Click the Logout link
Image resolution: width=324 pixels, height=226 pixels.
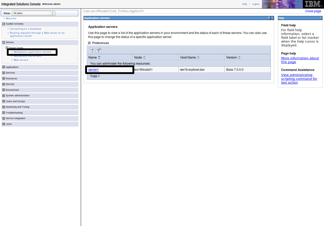click(x=256, y=4)
